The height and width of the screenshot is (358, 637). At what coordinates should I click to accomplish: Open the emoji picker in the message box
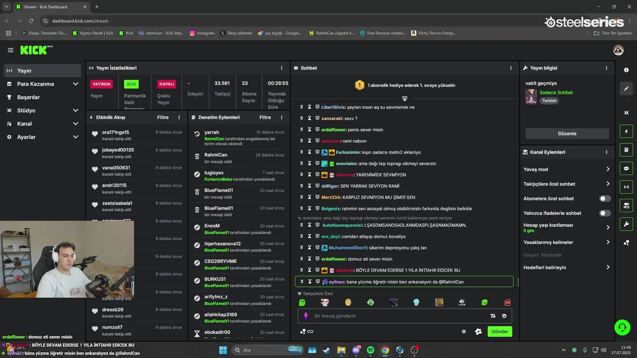(504, 316)
